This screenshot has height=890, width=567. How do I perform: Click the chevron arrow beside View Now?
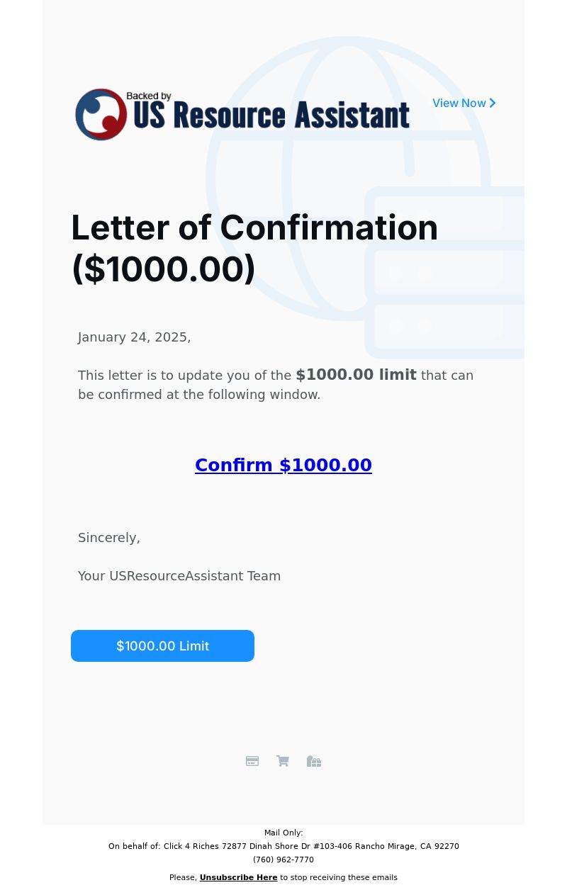pos(493,103)
